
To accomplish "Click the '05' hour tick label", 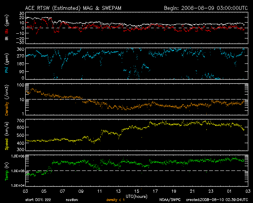I will click(44, 192).
